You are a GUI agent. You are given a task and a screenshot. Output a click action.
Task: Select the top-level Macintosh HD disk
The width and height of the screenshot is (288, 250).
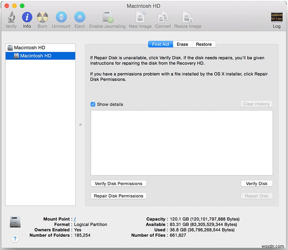tap(40, 48)
